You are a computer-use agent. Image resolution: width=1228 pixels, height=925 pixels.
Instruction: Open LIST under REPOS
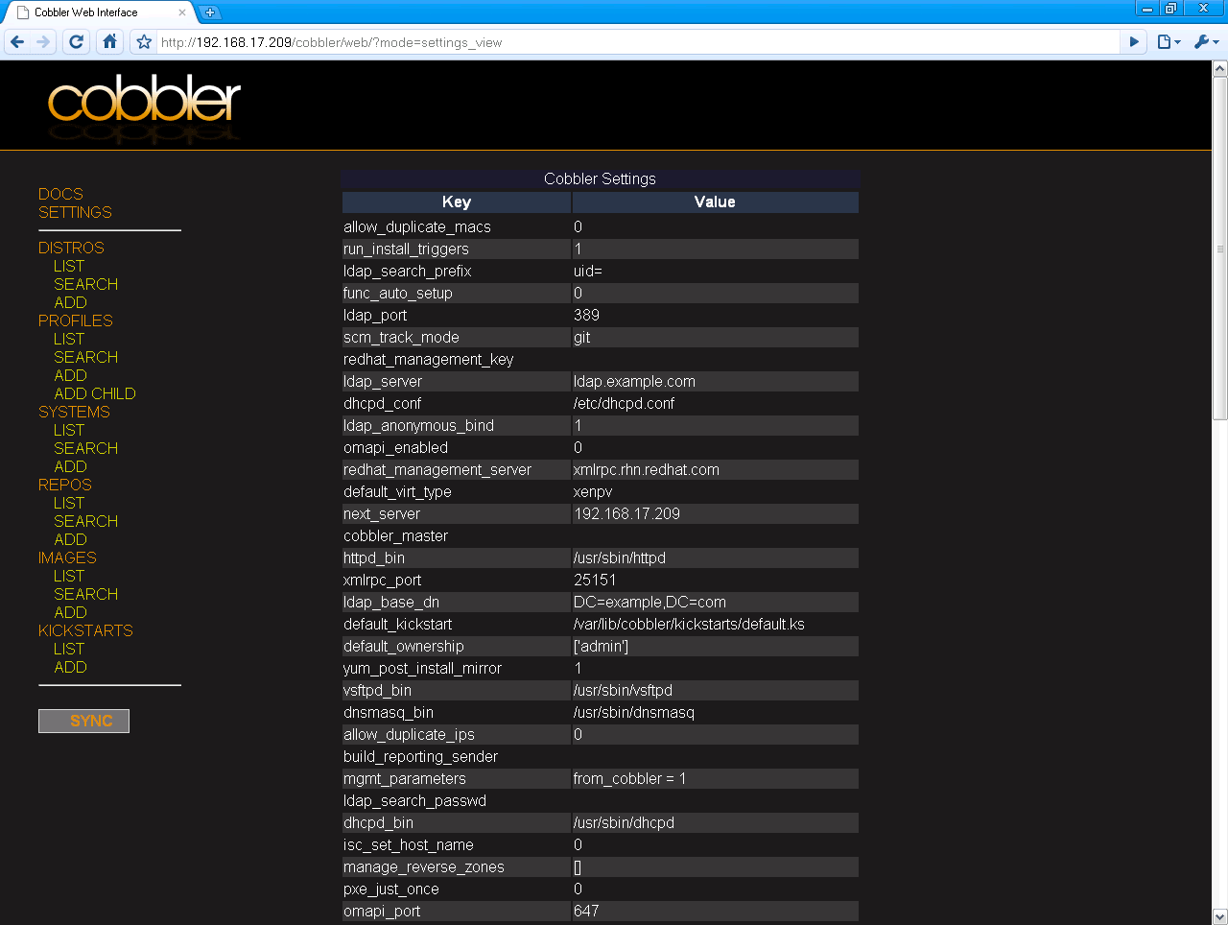click(69, 503)
